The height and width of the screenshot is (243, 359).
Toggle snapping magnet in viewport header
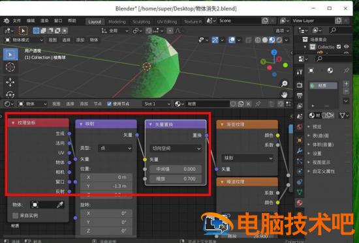(149, 31)
